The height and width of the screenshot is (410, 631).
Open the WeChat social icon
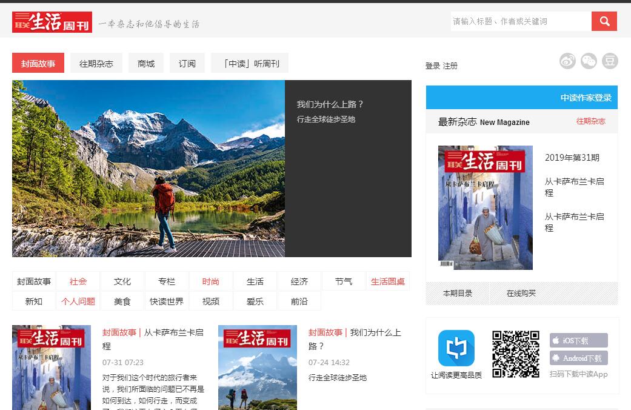589,61
